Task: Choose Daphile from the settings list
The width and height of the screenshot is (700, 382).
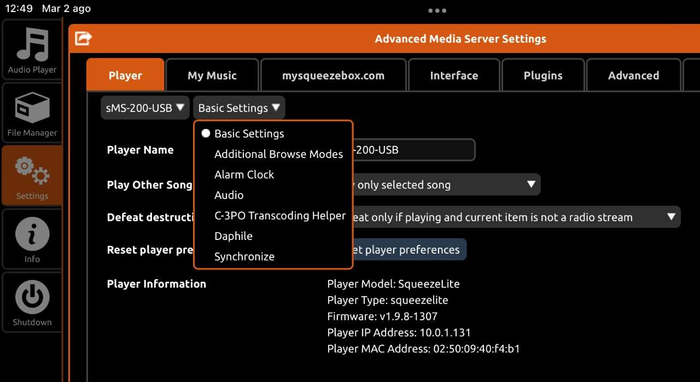Action: point(233,236)
